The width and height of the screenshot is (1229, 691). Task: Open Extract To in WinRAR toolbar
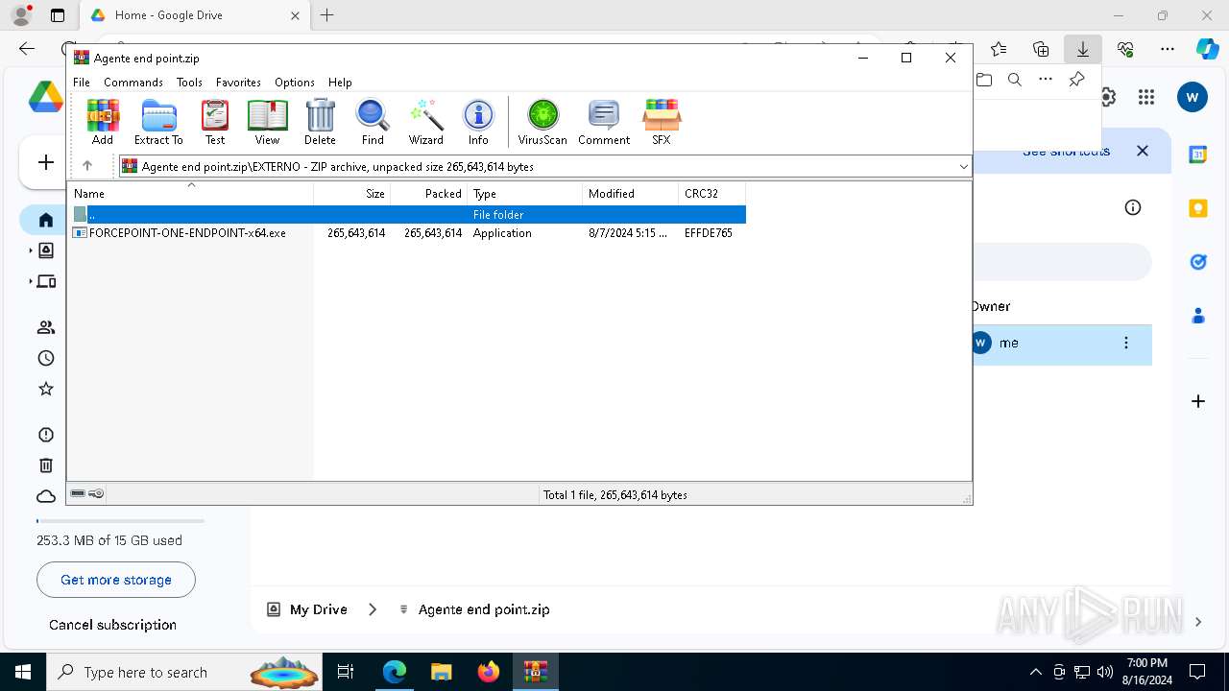click(x=158, y=122)
